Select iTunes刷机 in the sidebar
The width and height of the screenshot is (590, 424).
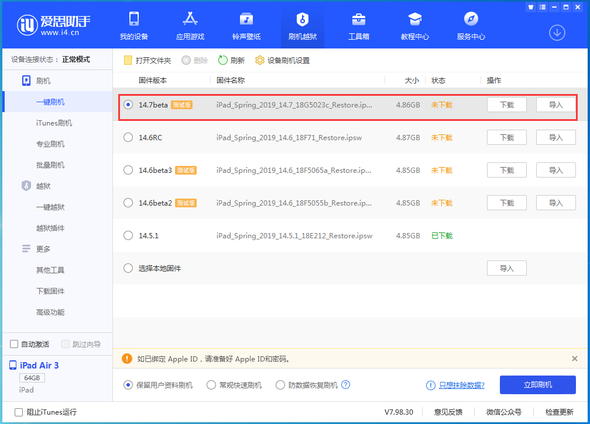pos(54,123)
